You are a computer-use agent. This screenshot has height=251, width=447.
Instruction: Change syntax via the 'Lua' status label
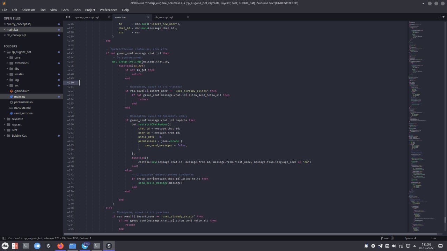tap(434, 238)
